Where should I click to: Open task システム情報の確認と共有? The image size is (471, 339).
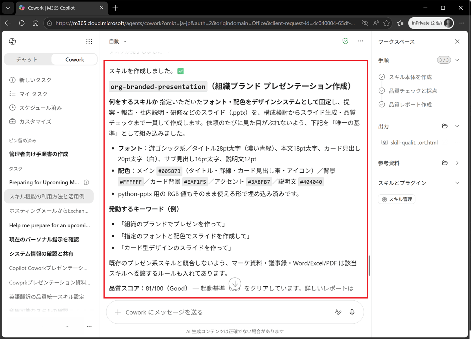[x=41, y=254]
